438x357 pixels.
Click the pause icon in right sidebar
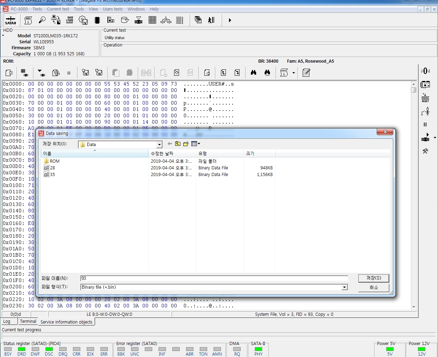click(x=425, y=125)
